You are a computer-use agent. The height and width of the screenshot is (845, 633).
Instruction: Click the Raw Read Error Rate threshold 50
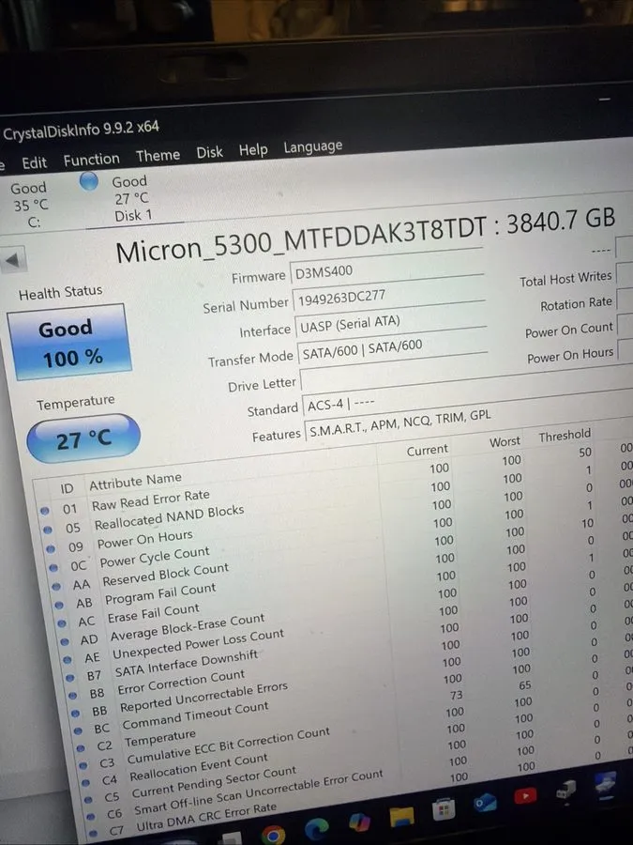coord(585,453)
